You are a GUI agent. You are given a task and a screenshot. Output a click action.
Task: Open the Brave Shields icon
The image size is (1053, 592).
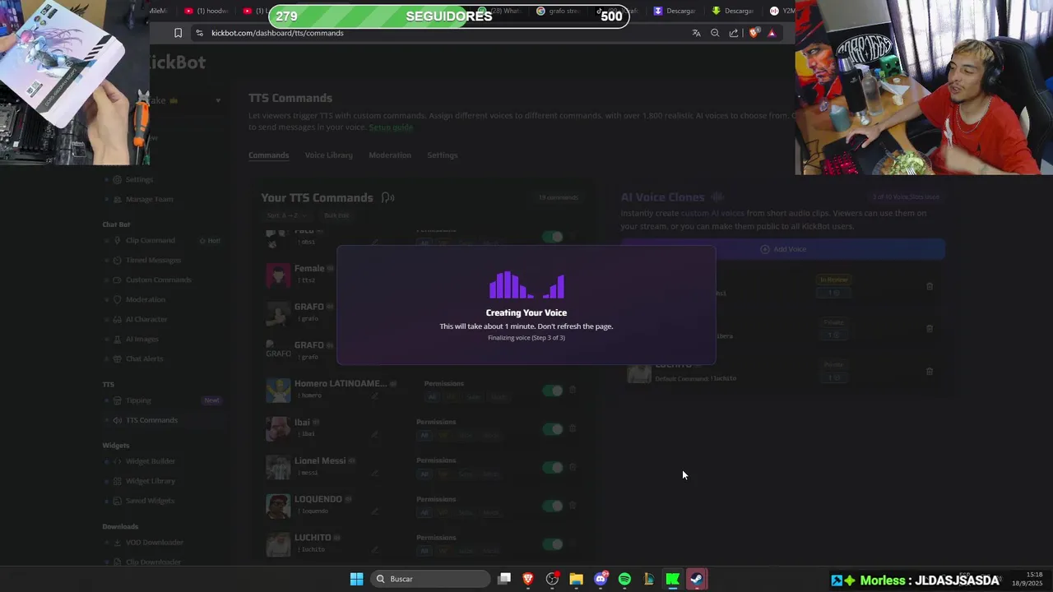(754, 33)
